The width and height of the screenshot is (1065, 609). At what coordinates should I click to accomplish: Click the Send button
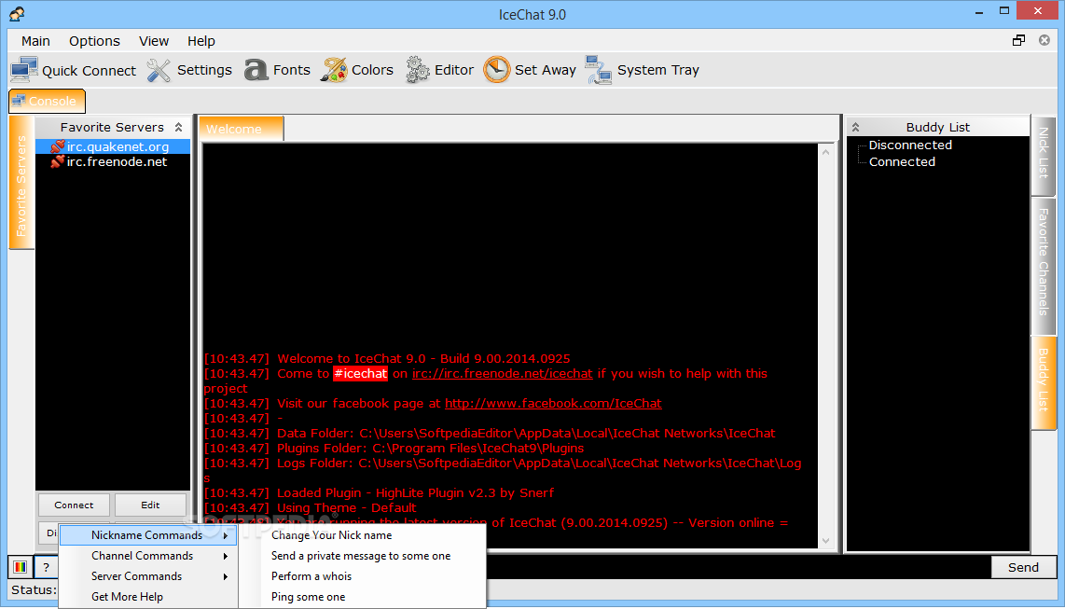coord(1024,568)
